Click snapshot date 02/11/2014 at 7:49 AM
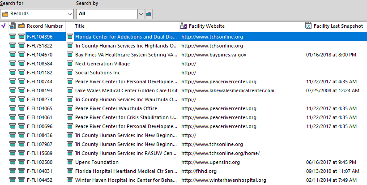This screenshot has height=185, width=367. click(x=331, y=180)
